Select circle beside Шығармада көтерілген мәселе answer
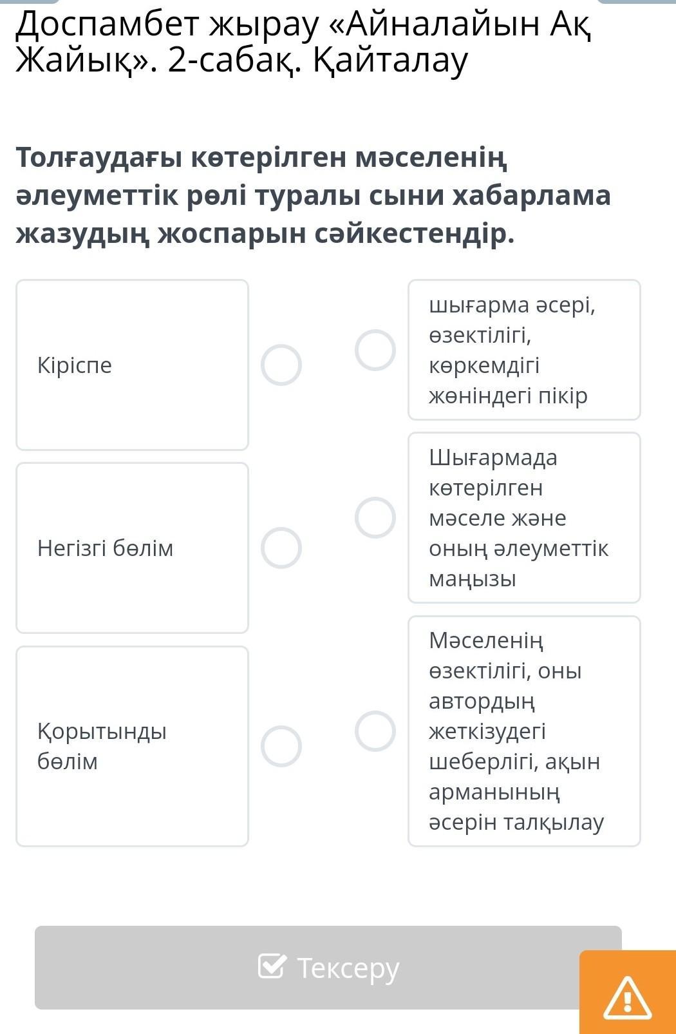Image resolution: width=676 pixels, height=1034 pixels. [375, 517]
